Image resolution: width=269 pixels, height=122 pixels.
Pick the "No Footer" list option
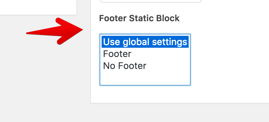pyautogui.click(x=145, y=66)
